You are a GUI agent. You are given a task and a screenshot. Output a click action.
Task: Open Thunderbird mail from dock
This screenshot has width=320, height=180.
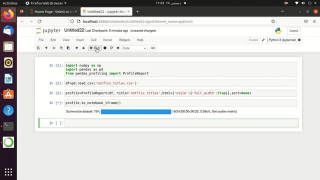[x=8, y=31]
